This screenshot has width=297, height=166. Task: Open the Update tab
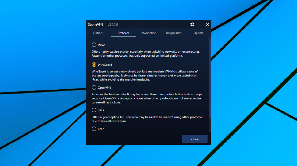[x=198, y=33]
